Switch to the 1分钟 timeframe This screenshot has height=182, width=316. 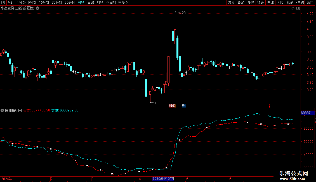[21, 3]
